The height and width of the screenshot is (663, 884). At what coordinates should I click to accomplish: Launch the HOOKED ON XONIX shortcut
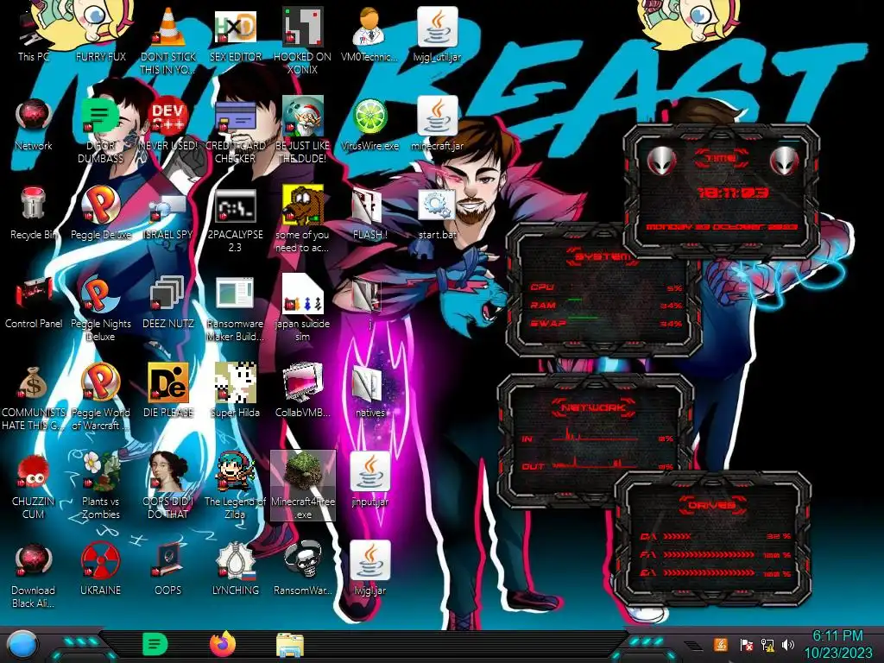click(302, 40)
